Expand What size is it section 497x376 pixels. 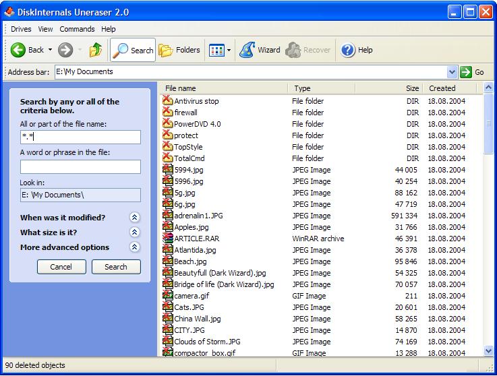click(x=134, y=232)
